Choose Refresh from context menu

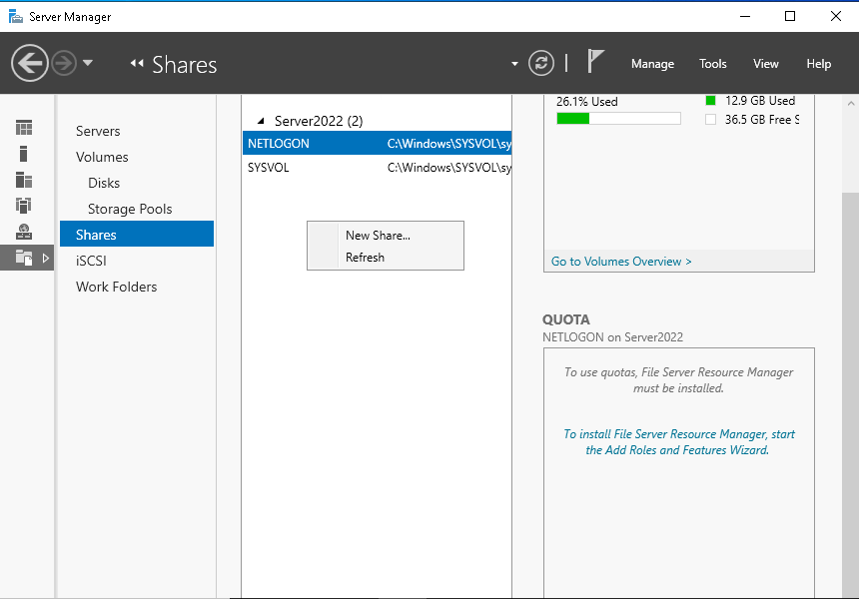[x=386, y=257]
